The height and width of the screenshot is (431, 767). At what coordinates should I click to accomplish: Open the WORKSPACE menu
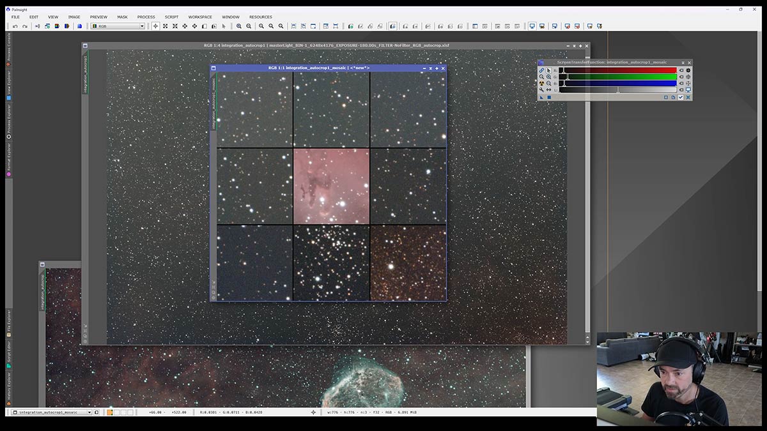(200, 17)
